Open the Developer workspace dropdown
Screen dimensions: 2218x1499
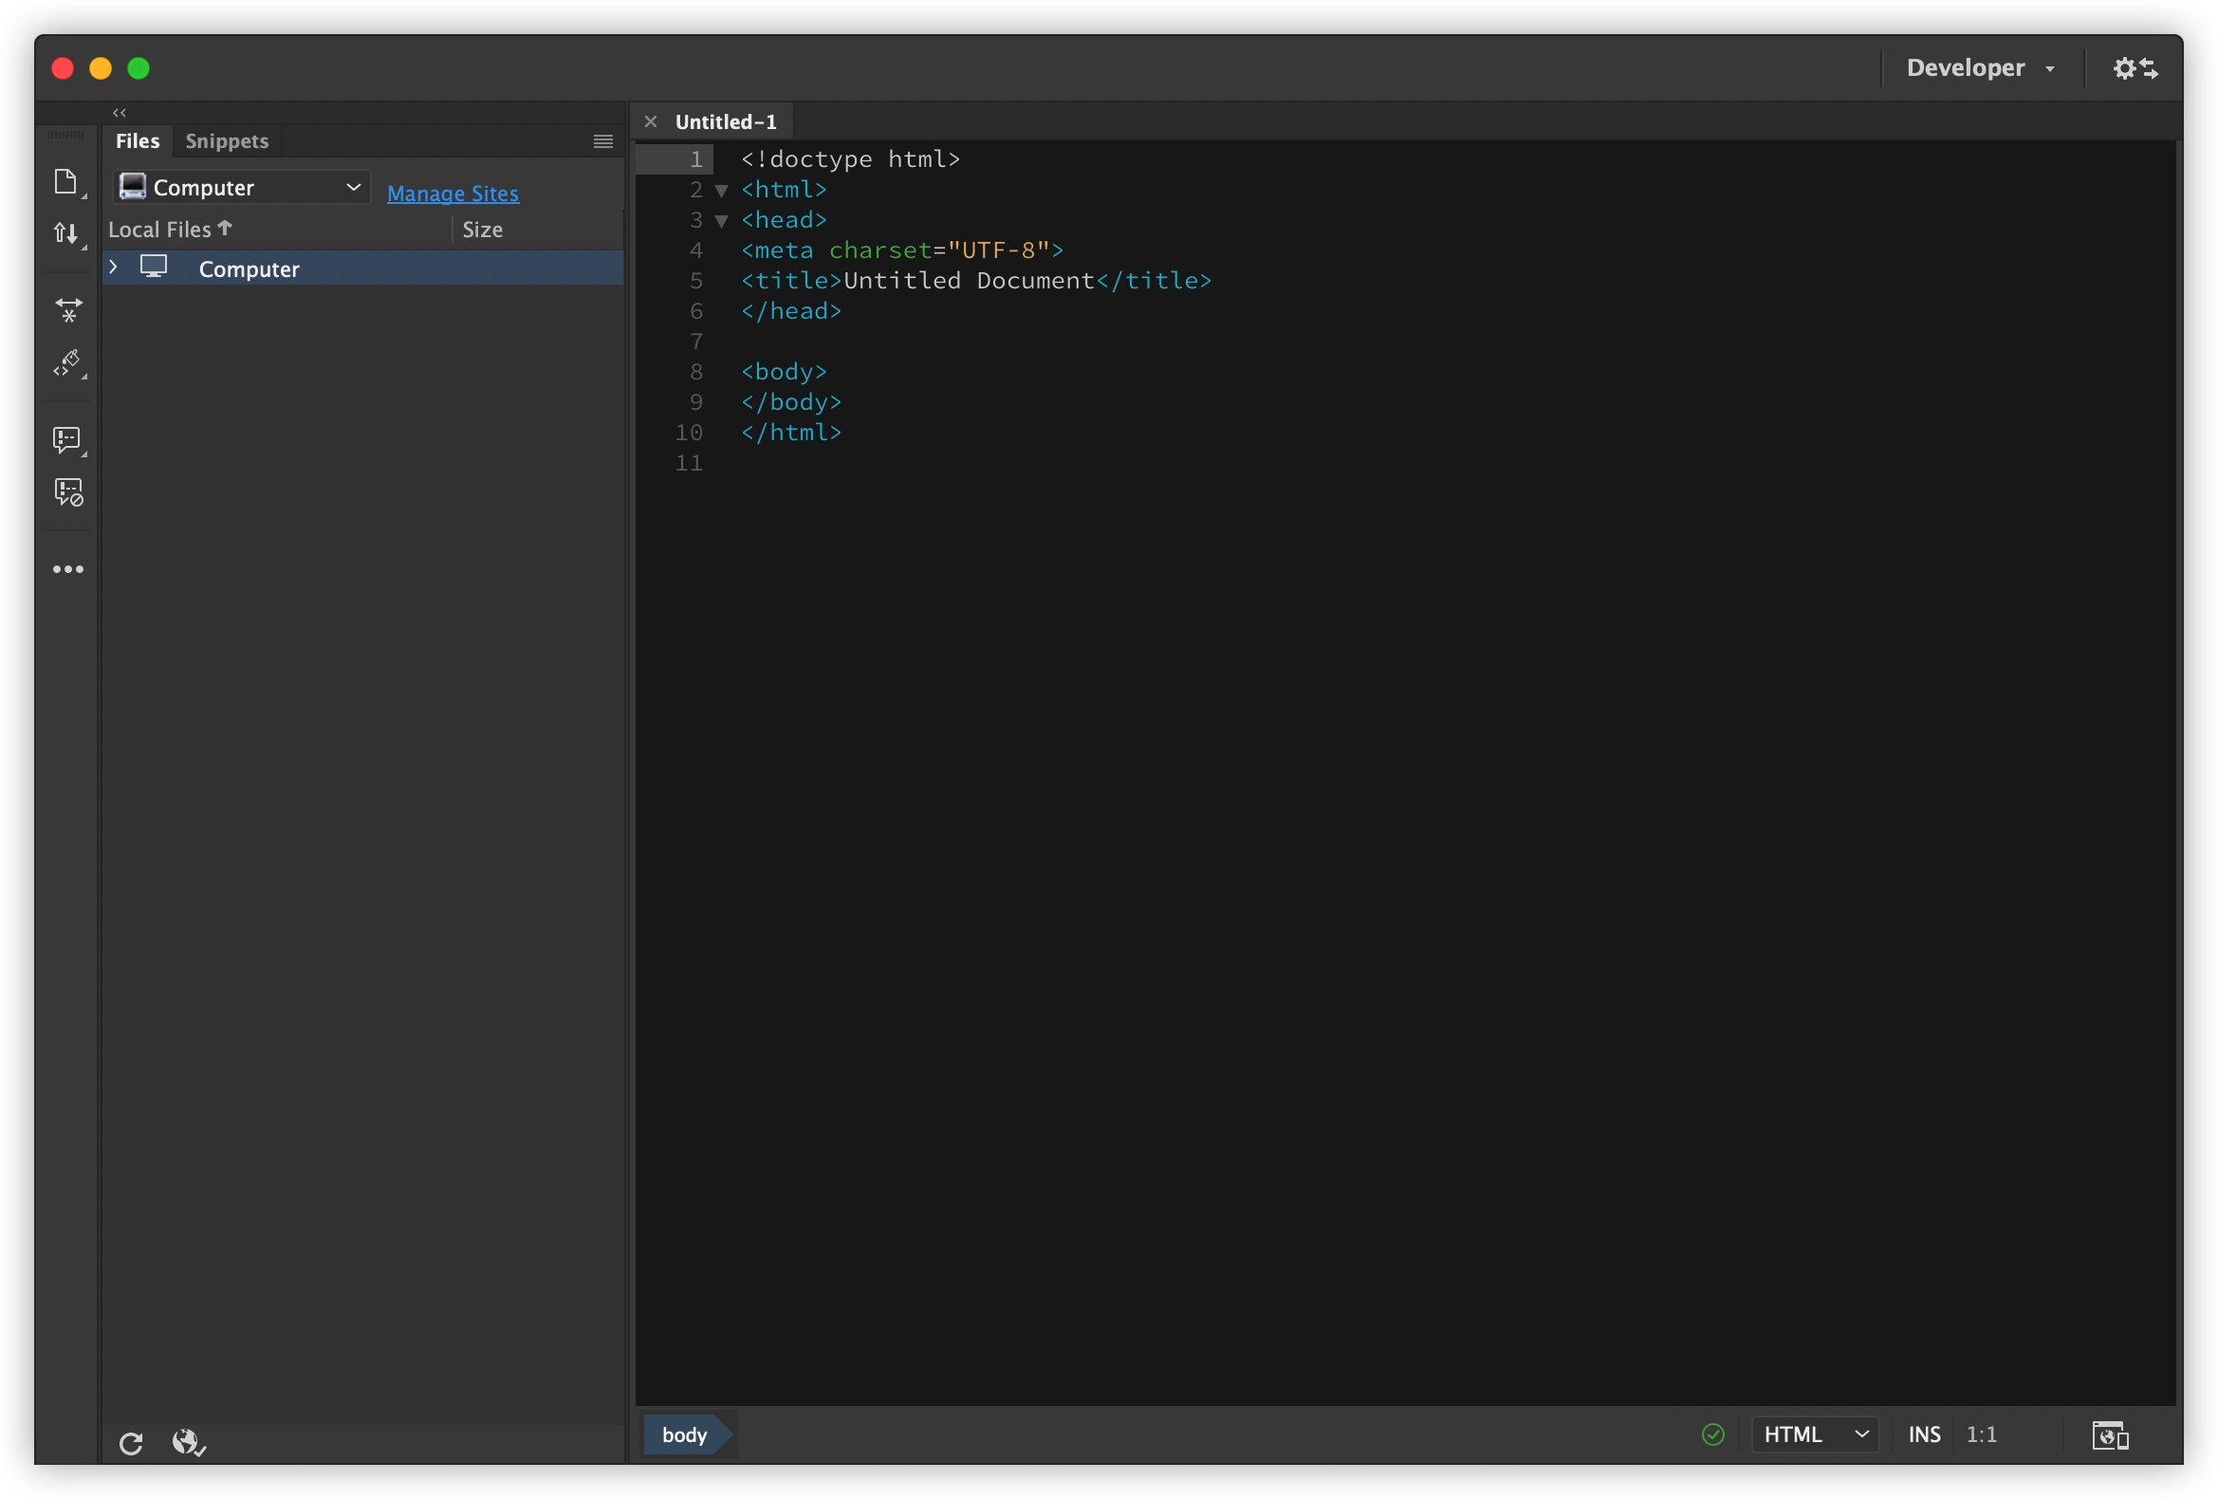(x=1981, y=67)
